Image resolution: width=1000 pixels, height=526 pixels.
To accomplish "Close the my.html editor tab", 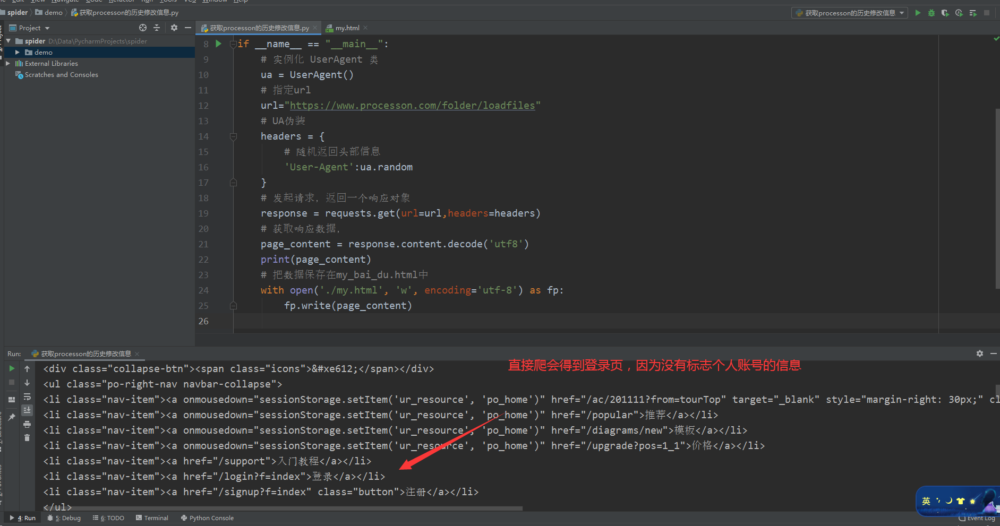I will click(365, 28).
